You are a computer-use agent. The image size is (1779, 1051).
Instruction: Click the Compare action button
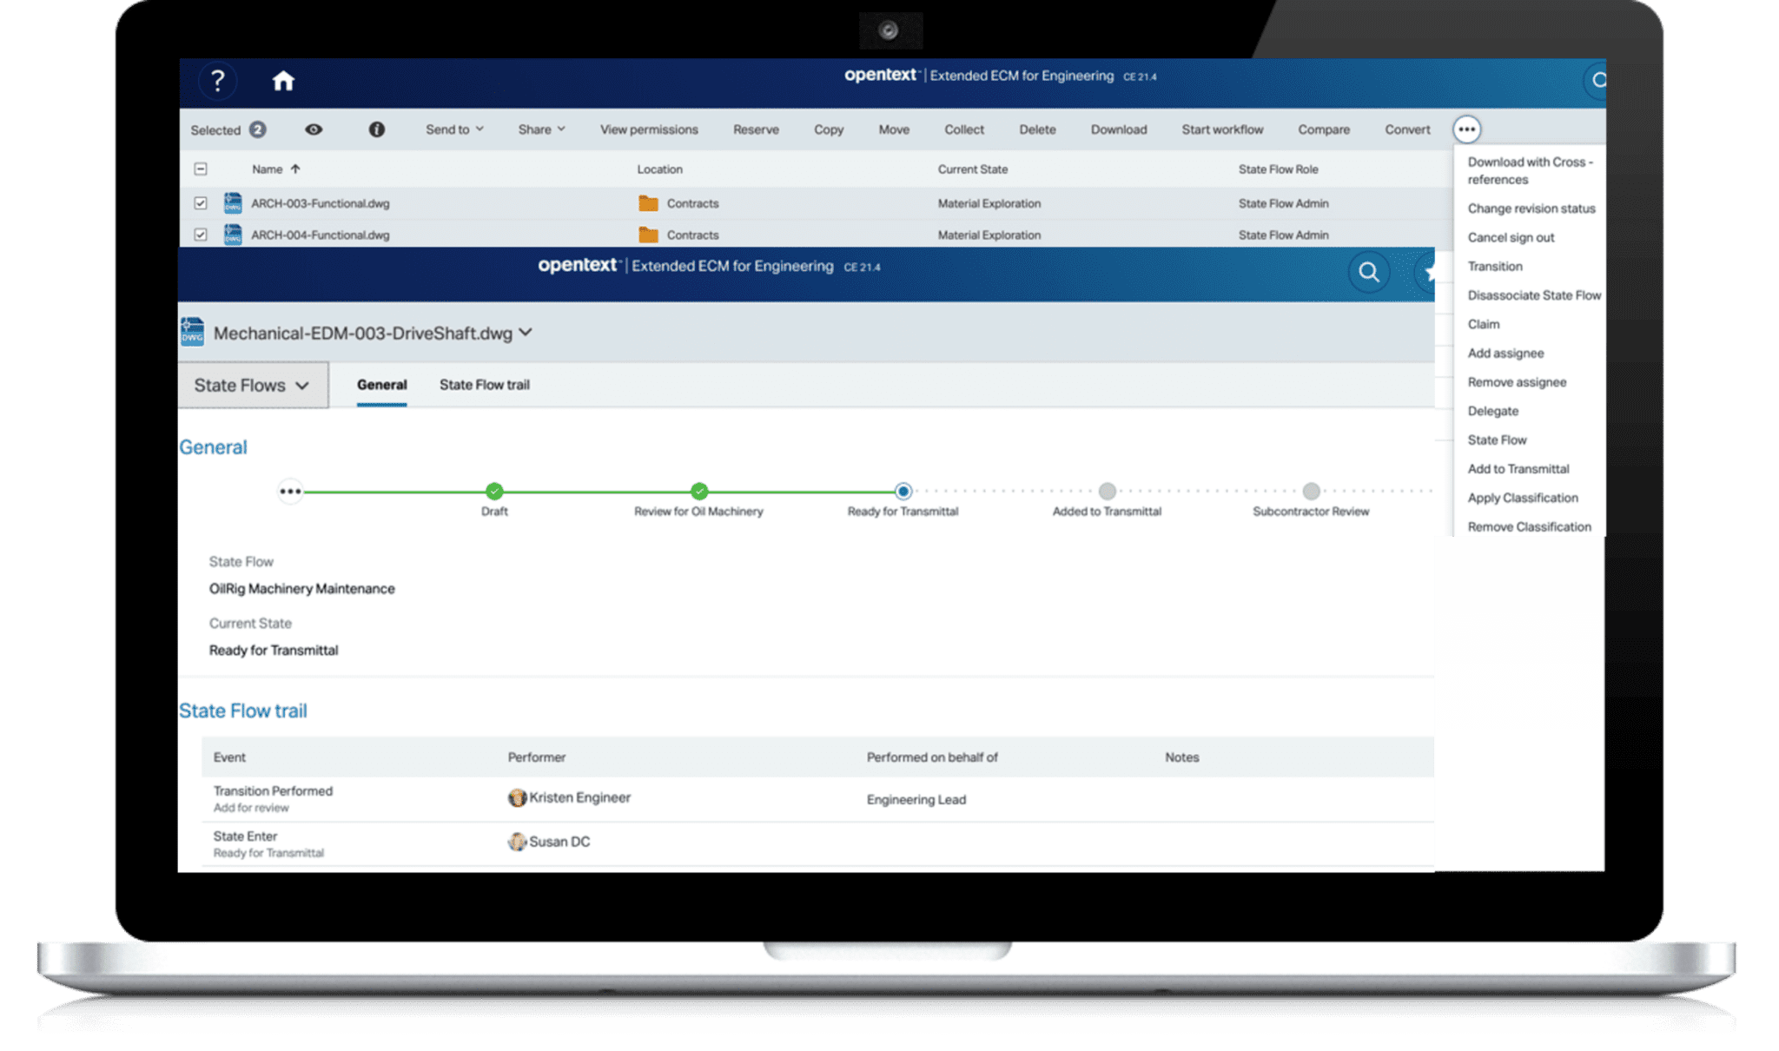click(x=1323, y=129)
